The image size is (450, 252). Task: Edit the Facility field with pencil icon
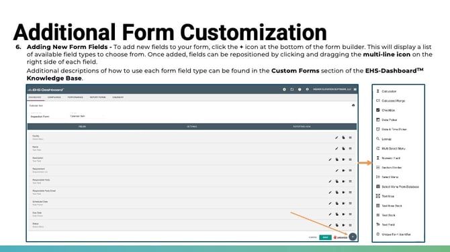(336, 138)
